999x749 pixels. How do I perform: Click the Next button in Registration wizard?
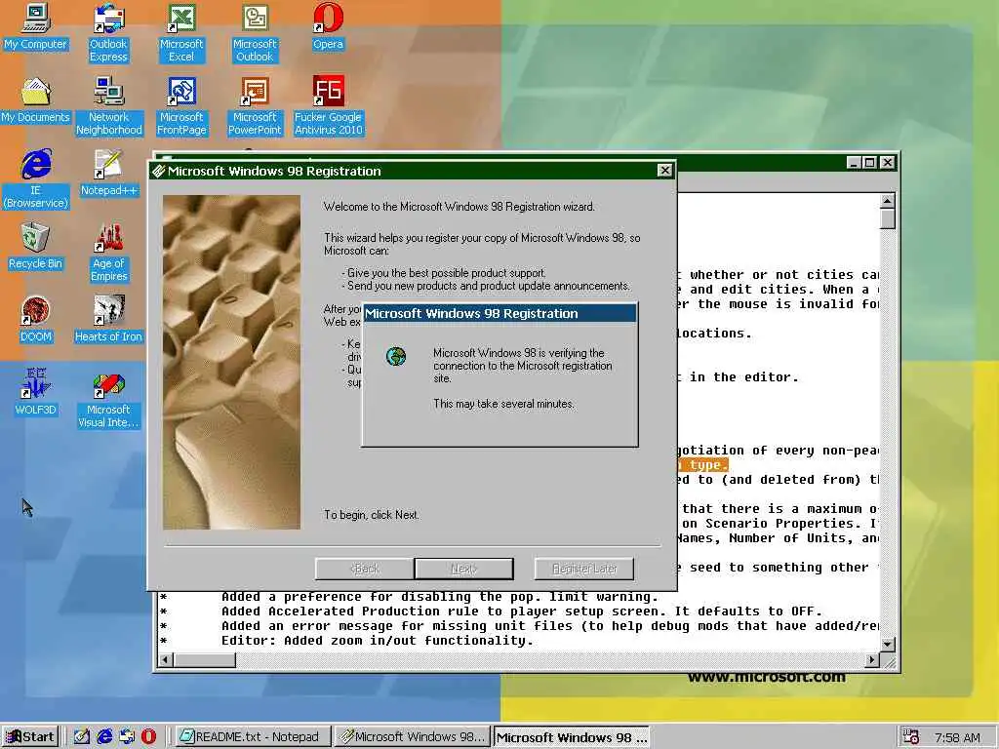tap(463, 569)
